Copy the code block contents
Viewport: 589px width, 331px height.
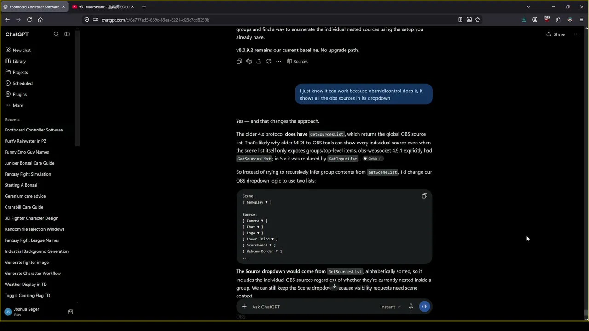click(x=424, y=196)
